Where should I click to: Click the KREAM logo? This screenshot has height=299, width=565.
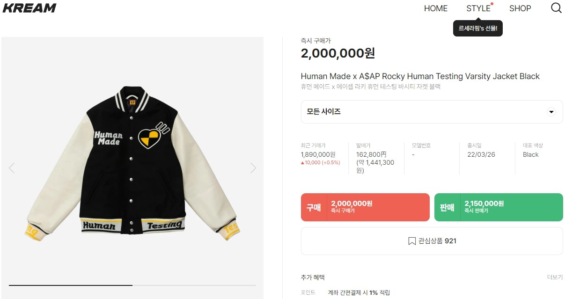tap(29, 8)
